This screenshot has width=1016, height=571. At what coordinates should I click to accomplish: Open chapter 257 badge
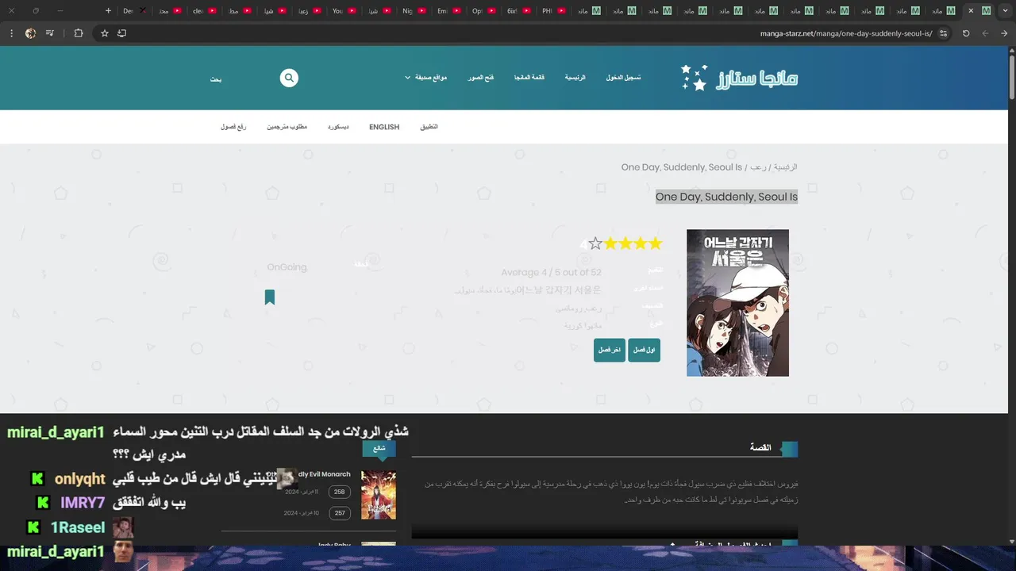tap(340, 513)
